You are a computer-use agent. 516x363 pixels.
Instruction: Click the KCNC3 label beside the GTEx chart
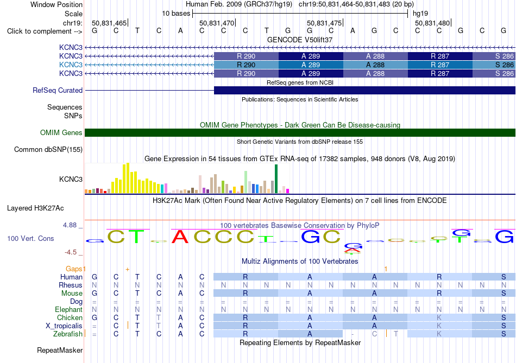coord(71,179)
